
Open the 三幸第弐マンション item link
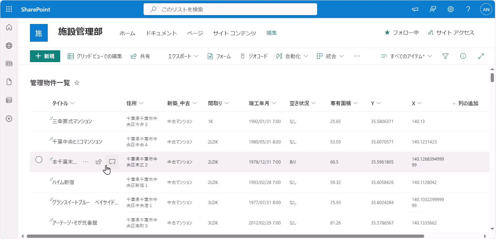coord(72,121)
